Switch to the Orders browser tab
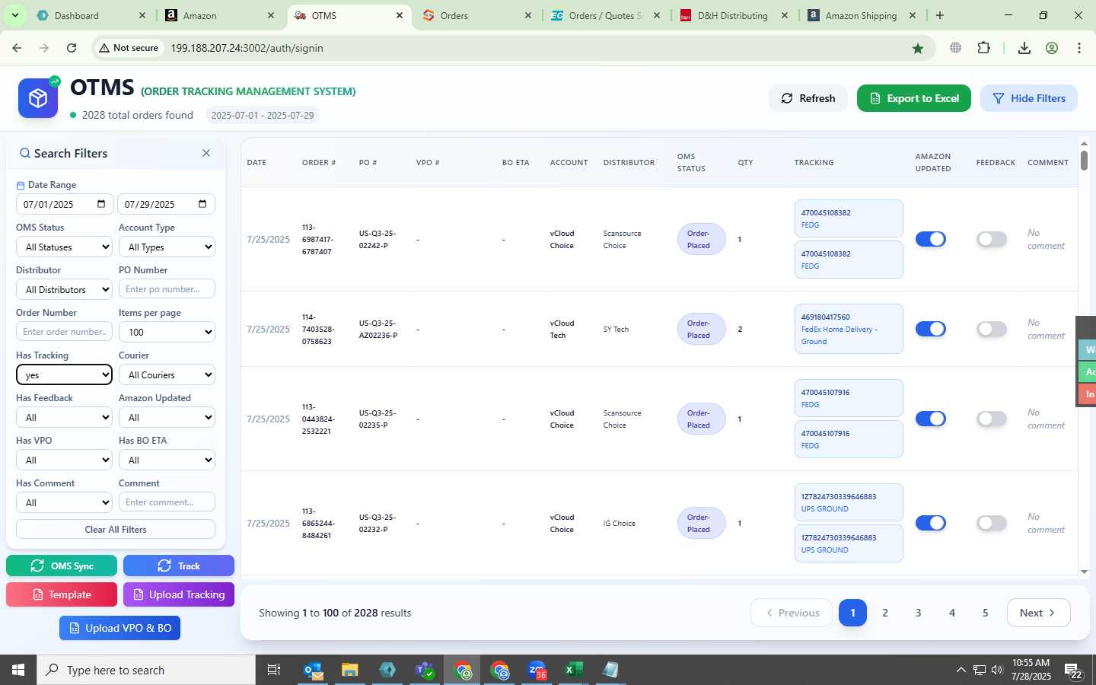1096x685 pixels. pyautogui.click(x=476, y=15)
